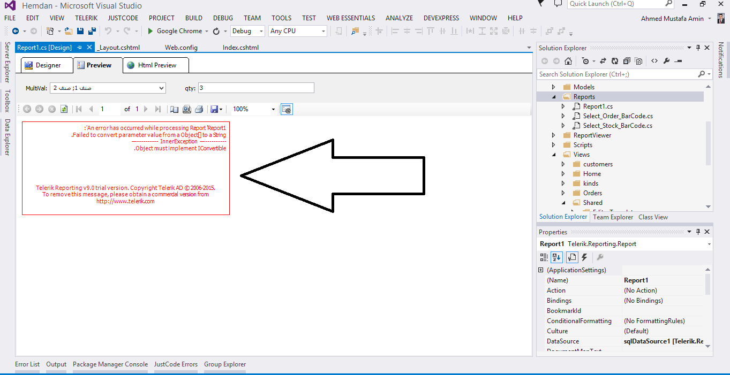Go to last page in report preview
Viewport: 730px width, 375px height.
[x=158, y=109]
